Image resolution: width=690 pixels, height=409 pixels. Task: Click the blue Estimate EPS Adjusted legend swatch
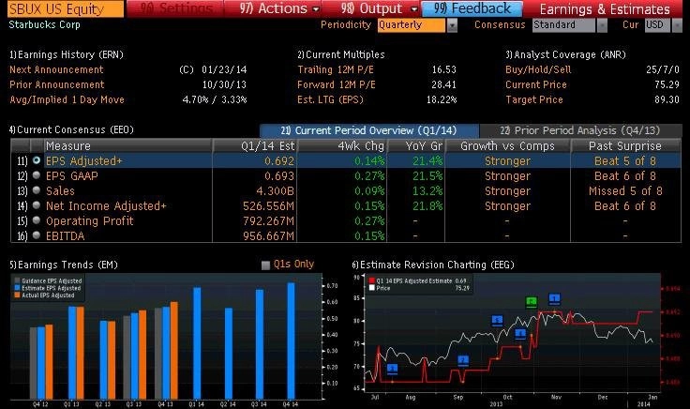pos(17,288)
